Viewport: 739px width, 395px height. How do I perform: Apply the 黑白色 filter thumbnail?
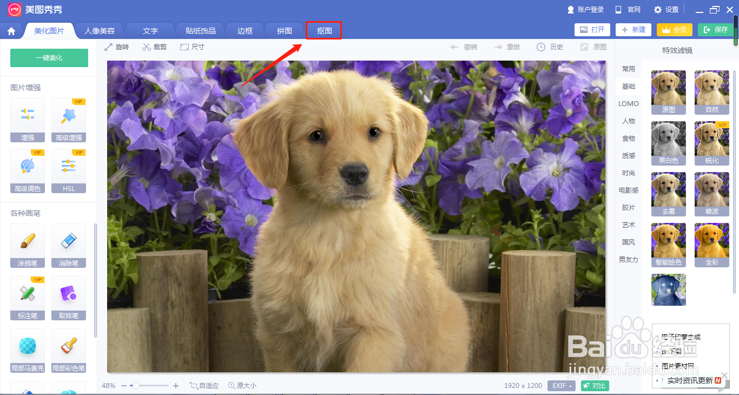(x=669, y=143)
